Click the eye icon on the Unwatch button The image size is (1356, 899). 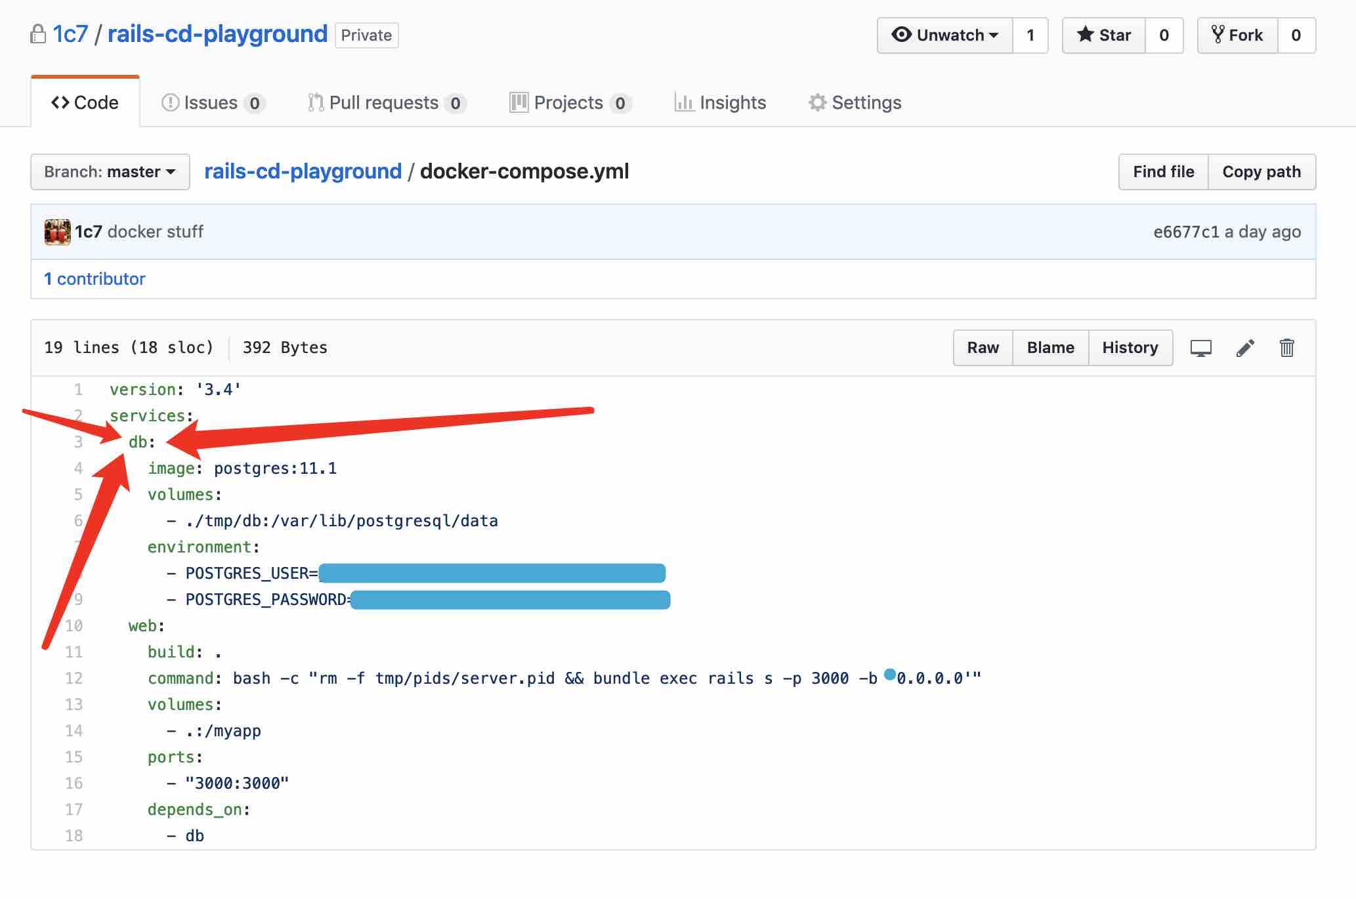pos(902,35)
